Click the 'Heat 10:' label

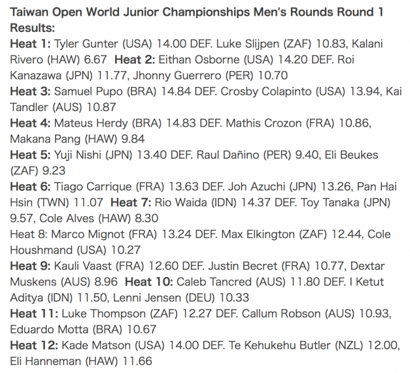pos(149,282)
